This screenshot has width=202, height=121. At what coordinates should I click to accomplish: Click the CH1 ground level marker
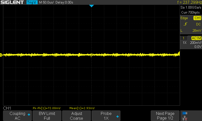pos(1,55)
